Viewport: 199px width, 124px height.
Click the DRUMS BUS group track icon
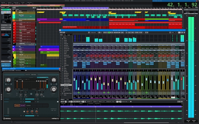point(14,43)
